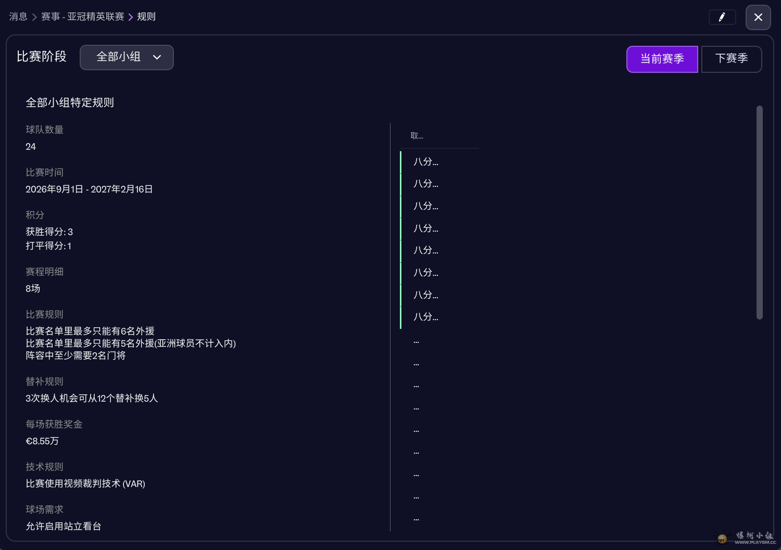Click the 规则 breadcrumb item
This screenshot has width=781, height=550.
pos(146,17)
